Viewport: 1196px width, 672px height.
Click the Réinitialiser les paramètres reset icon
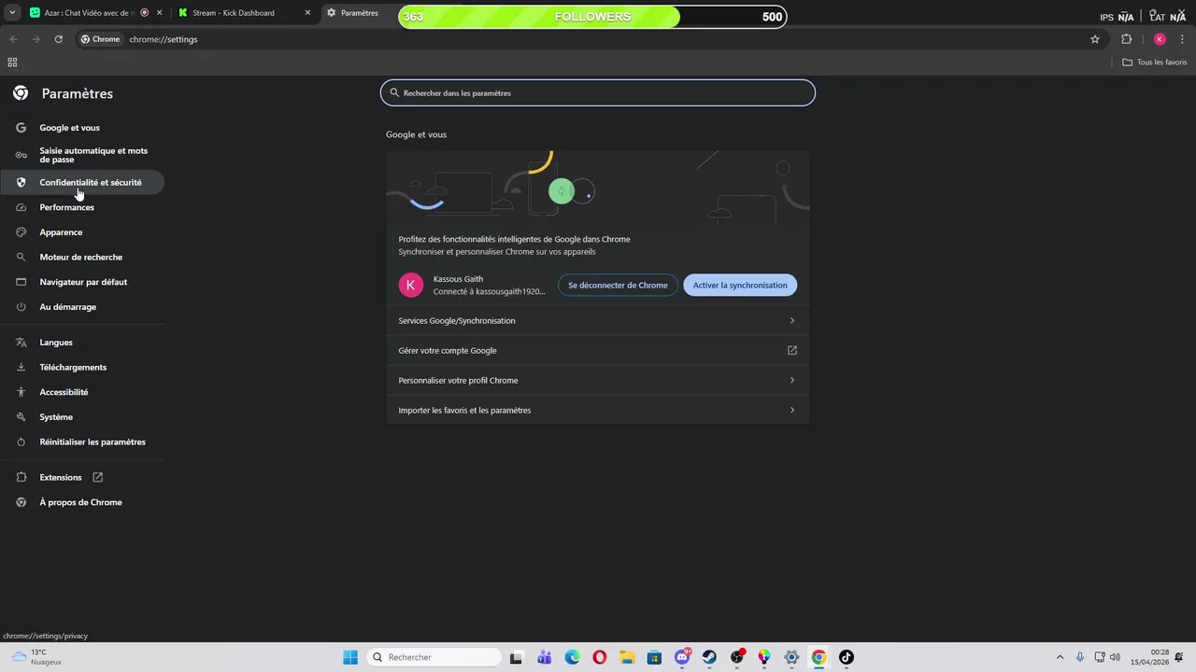[x=21, y=442]
